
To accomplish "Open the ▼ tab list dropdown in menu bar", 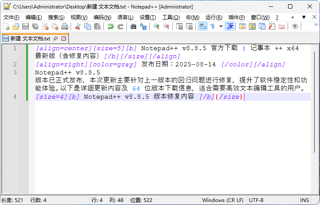I will click(304, 17).
